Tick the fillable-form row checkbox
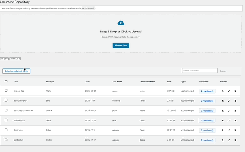The width and height of the screenshot is (245, 152). pyautogui.click(x=6, y=120)
